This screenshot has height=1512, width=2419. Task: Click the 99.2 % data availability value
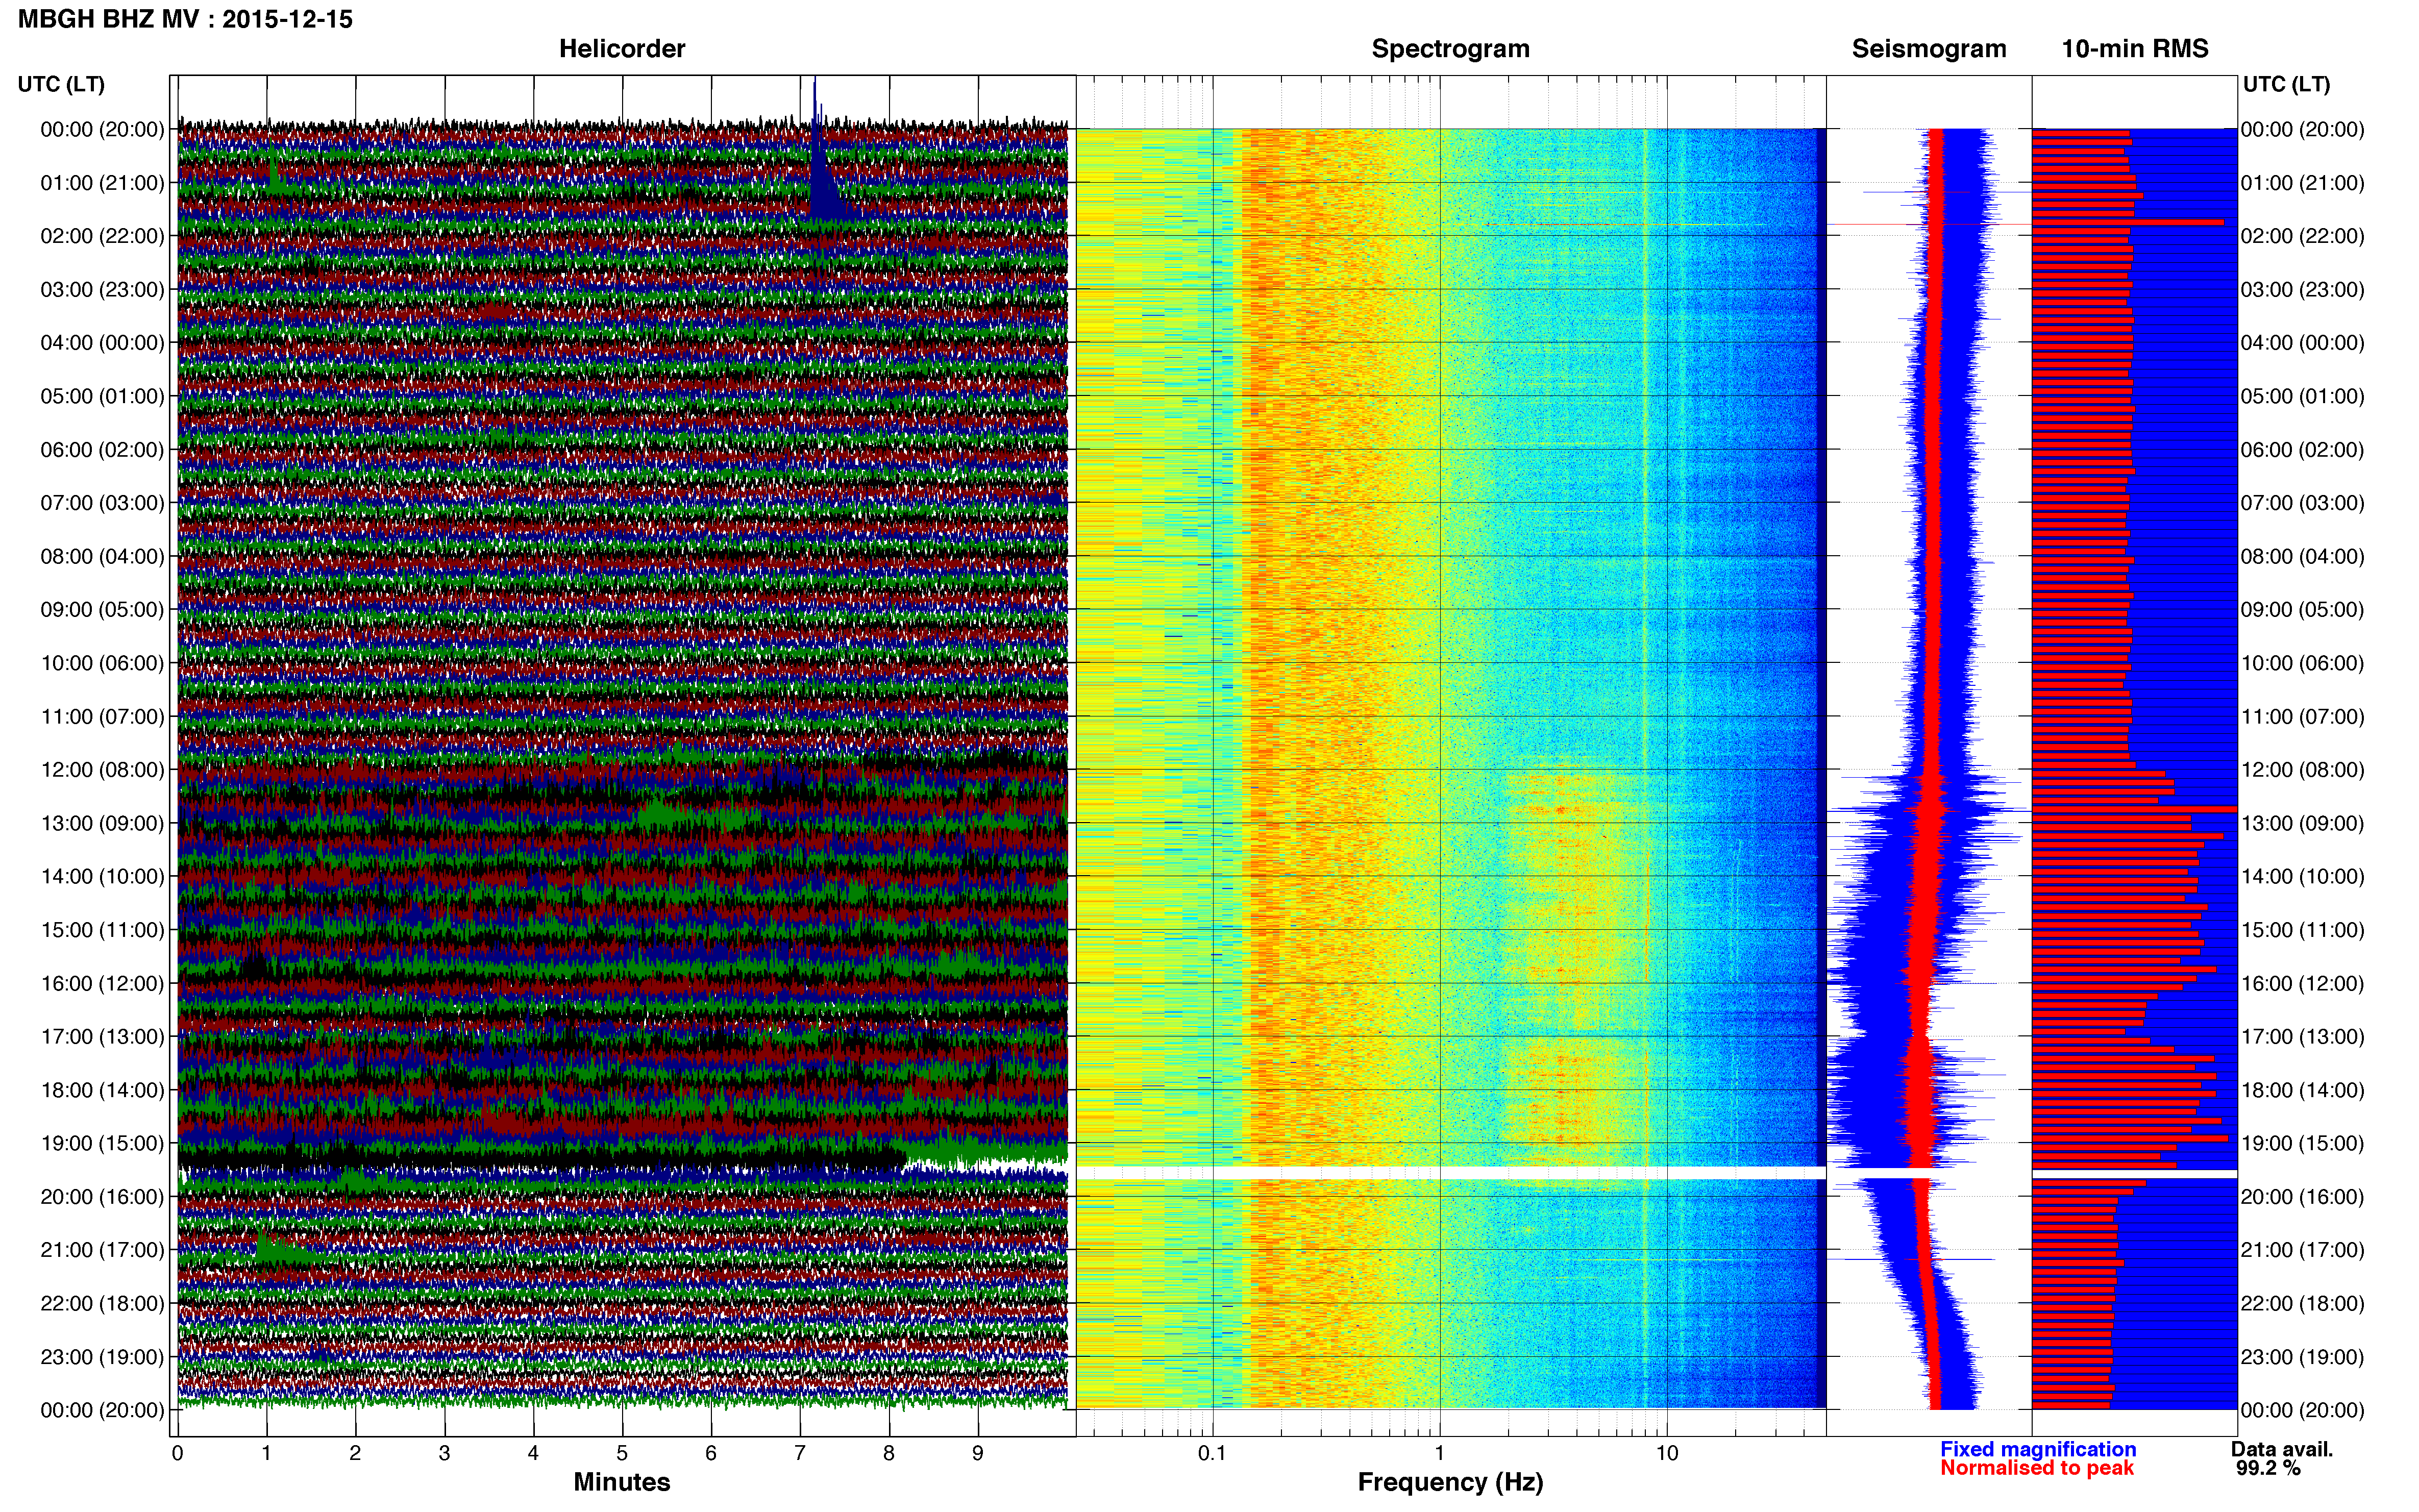(x=2268, y=1468)
